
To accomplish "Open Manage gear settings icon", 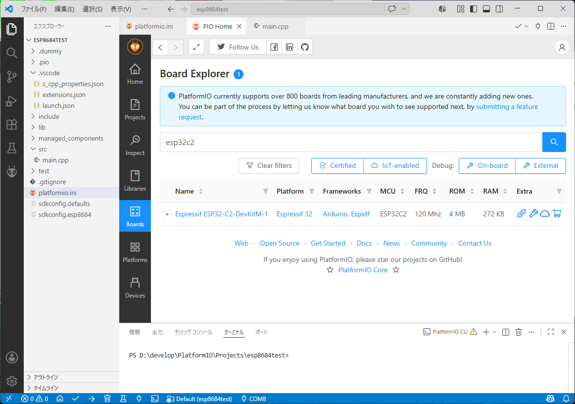I will coord(12,381).
